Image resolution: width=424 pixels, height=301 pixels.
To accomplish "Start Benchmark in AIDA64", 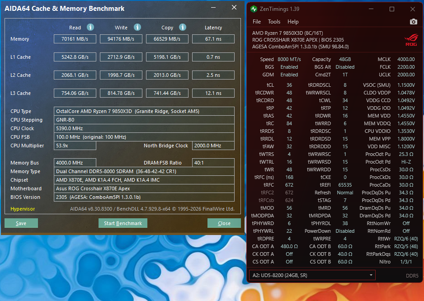I will [x=123, y=223].
